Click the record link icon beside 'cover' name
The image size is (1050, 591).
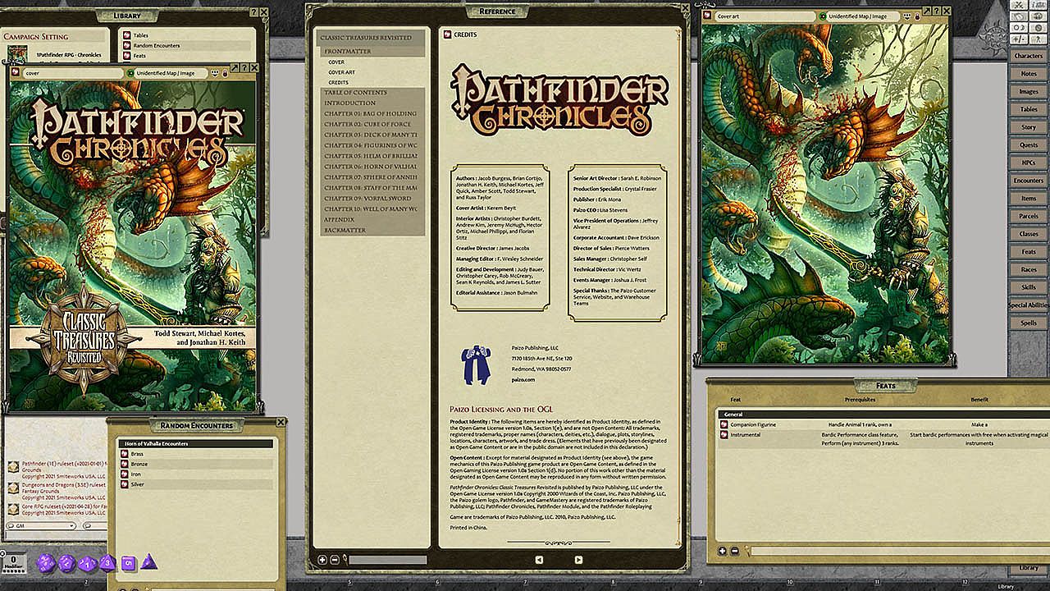tap(16, 73)
